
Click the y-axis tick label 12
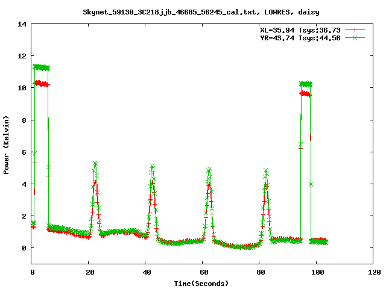(22, 56)
